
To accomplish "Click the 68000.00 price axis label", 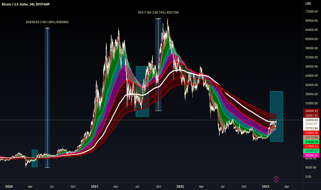I will click(311, 20).
